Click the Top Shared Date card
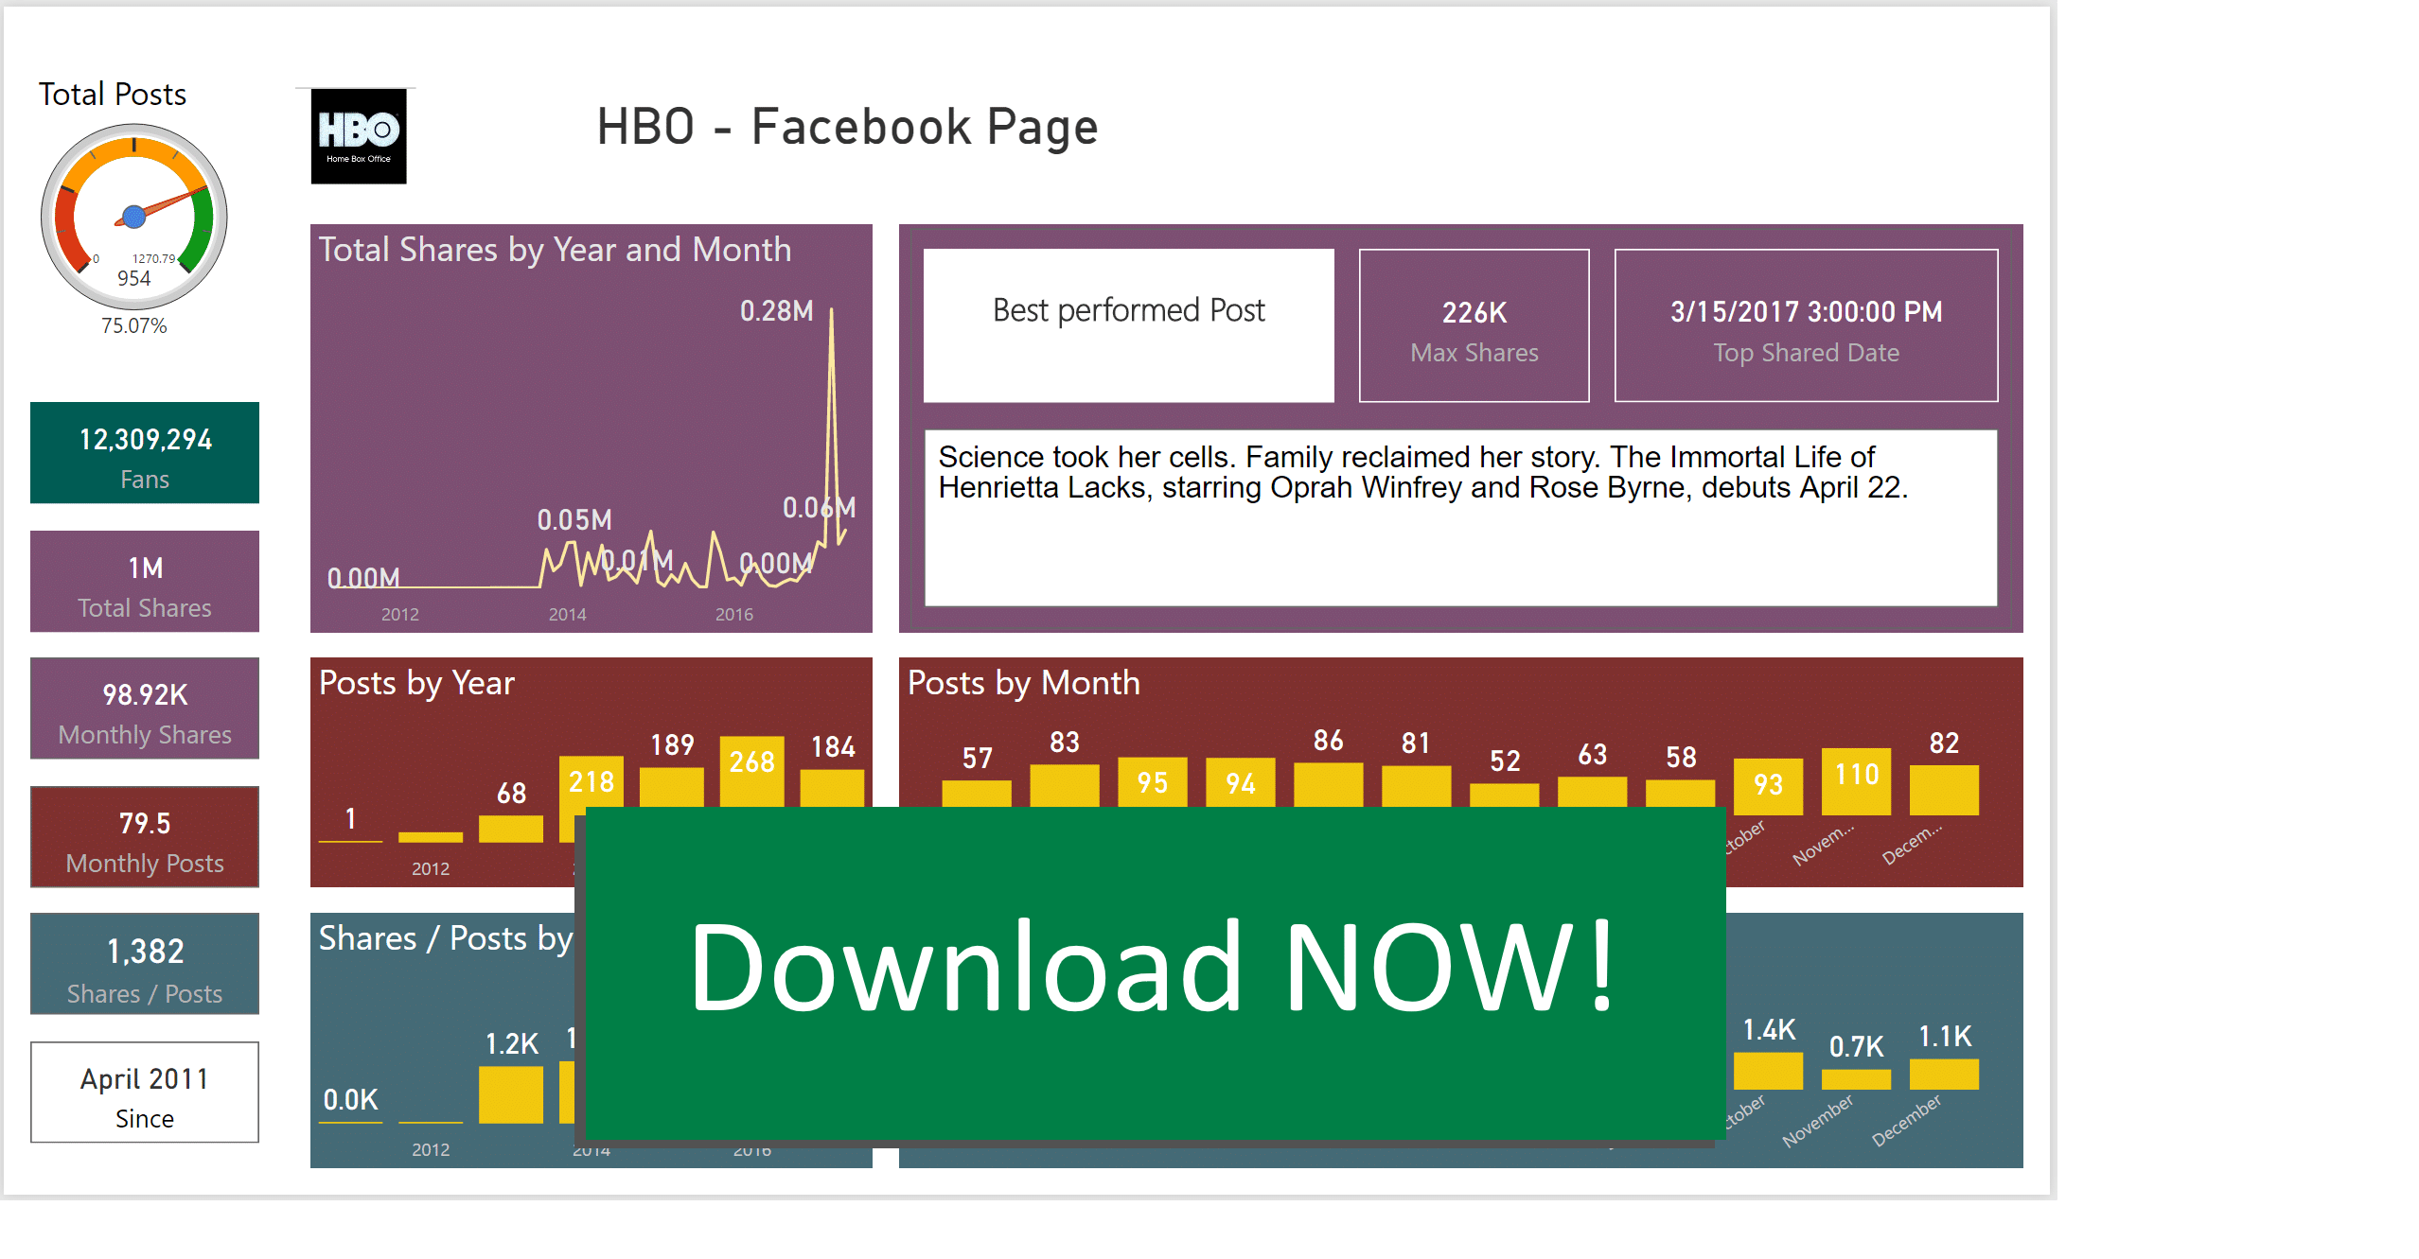Viewport: 2419px width, 1259px height. click(1806, 326)
